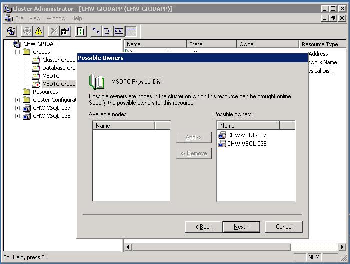The width and height of the screenshot is (350, 264).
Task: Select MSDTC Group tree item
Action: [x=59, y=84]
